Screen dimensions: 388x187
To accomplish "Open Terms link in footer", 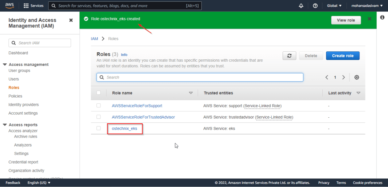I will coord(341,183).
